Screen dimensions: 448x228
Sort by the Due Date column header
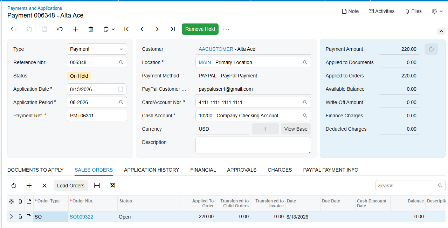338,203
